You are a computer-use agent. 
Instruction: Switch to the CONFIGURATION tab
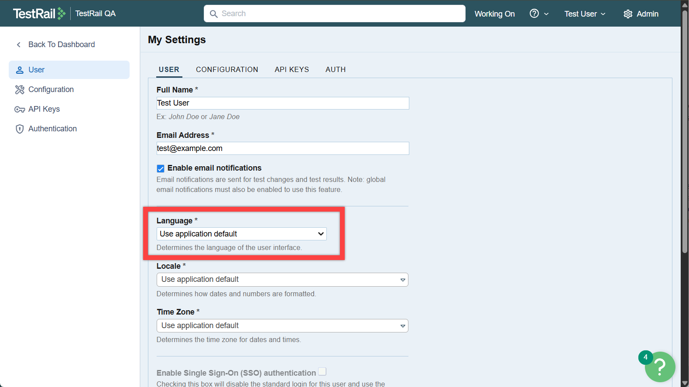[x=227, y=69]
